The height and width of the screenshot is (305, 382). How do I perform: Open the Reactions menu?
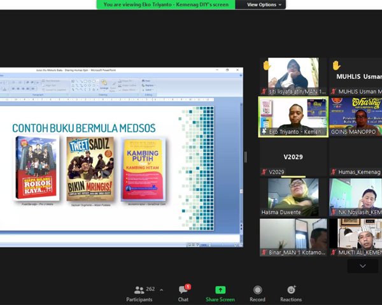pyautogui.click(x=291, y=293)
